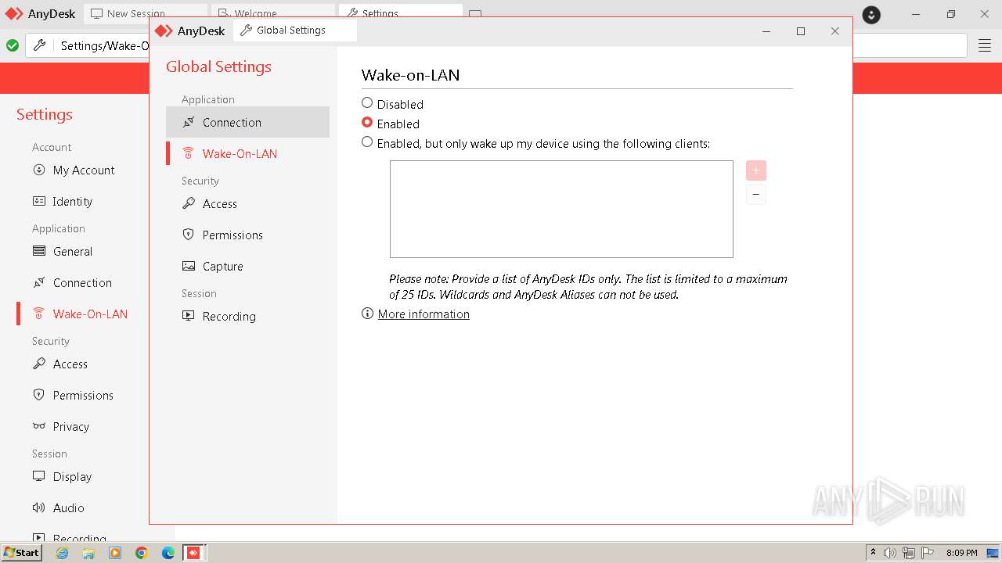1002x563 pixels.
Task: Open Capture in Global Settings sidebar
Action: click(x=247, y=266)
